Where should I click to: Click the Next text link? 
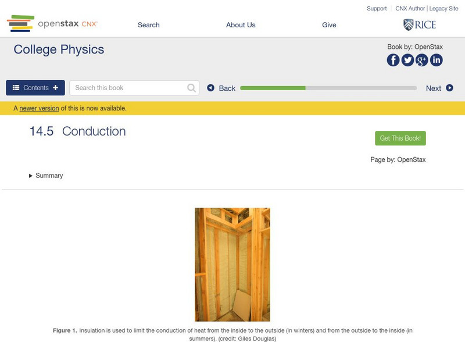point(434,88)
